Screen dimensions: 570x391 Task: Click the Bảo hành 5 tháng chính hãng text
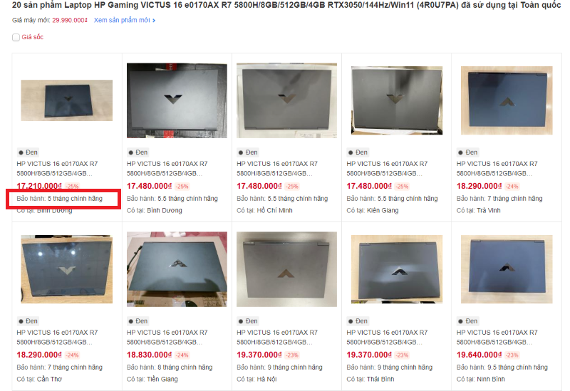tap(60, 199)
